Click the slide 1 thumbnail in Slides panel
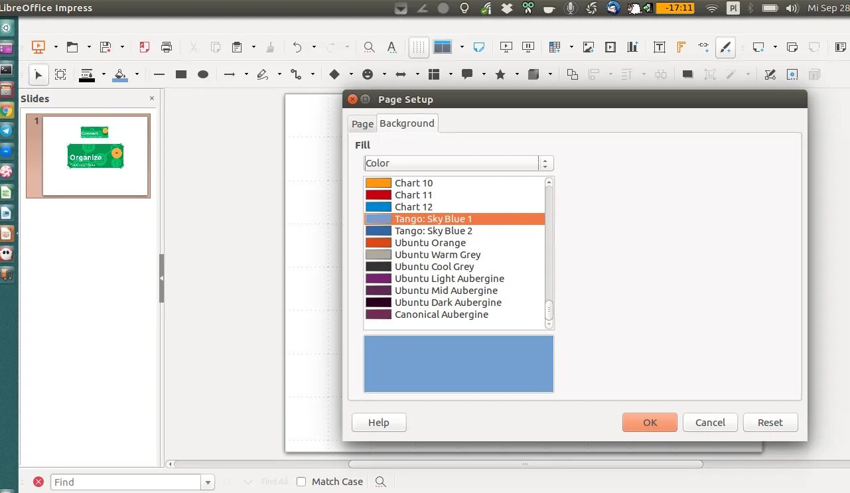Viewport: 850px width, 493px height. (x=88, y=155)
